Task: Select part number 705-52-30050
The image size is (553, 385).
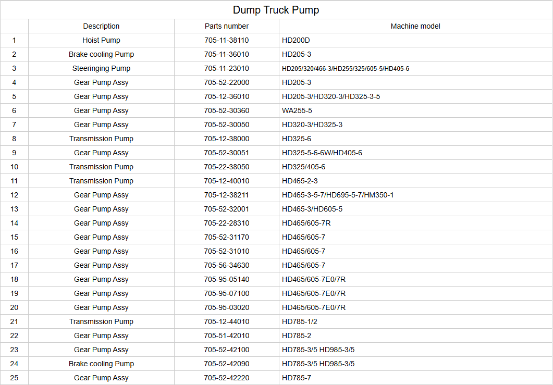Action: [x=226, y=125]
